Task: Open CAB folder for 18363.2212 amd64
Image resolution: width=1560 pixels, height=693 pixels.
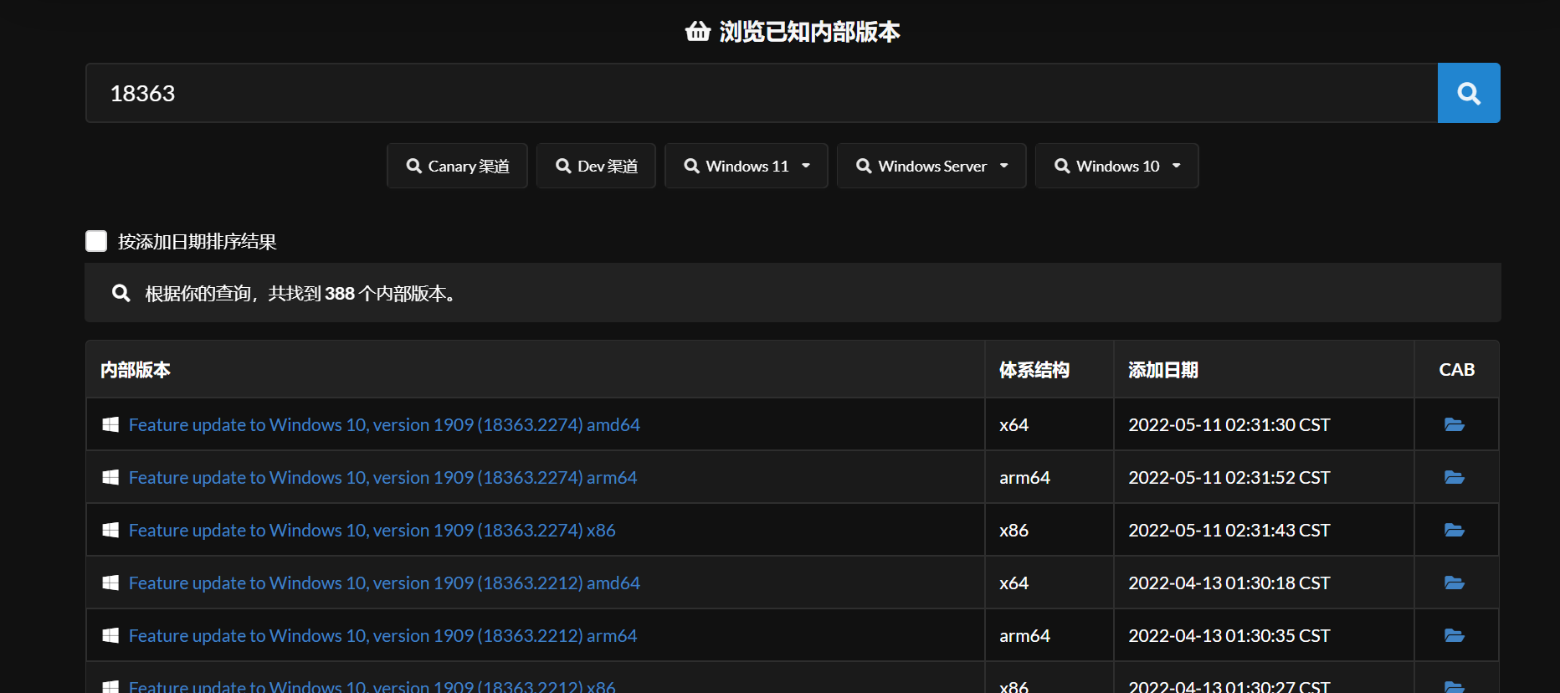Action: click(x=1455, y=583)
